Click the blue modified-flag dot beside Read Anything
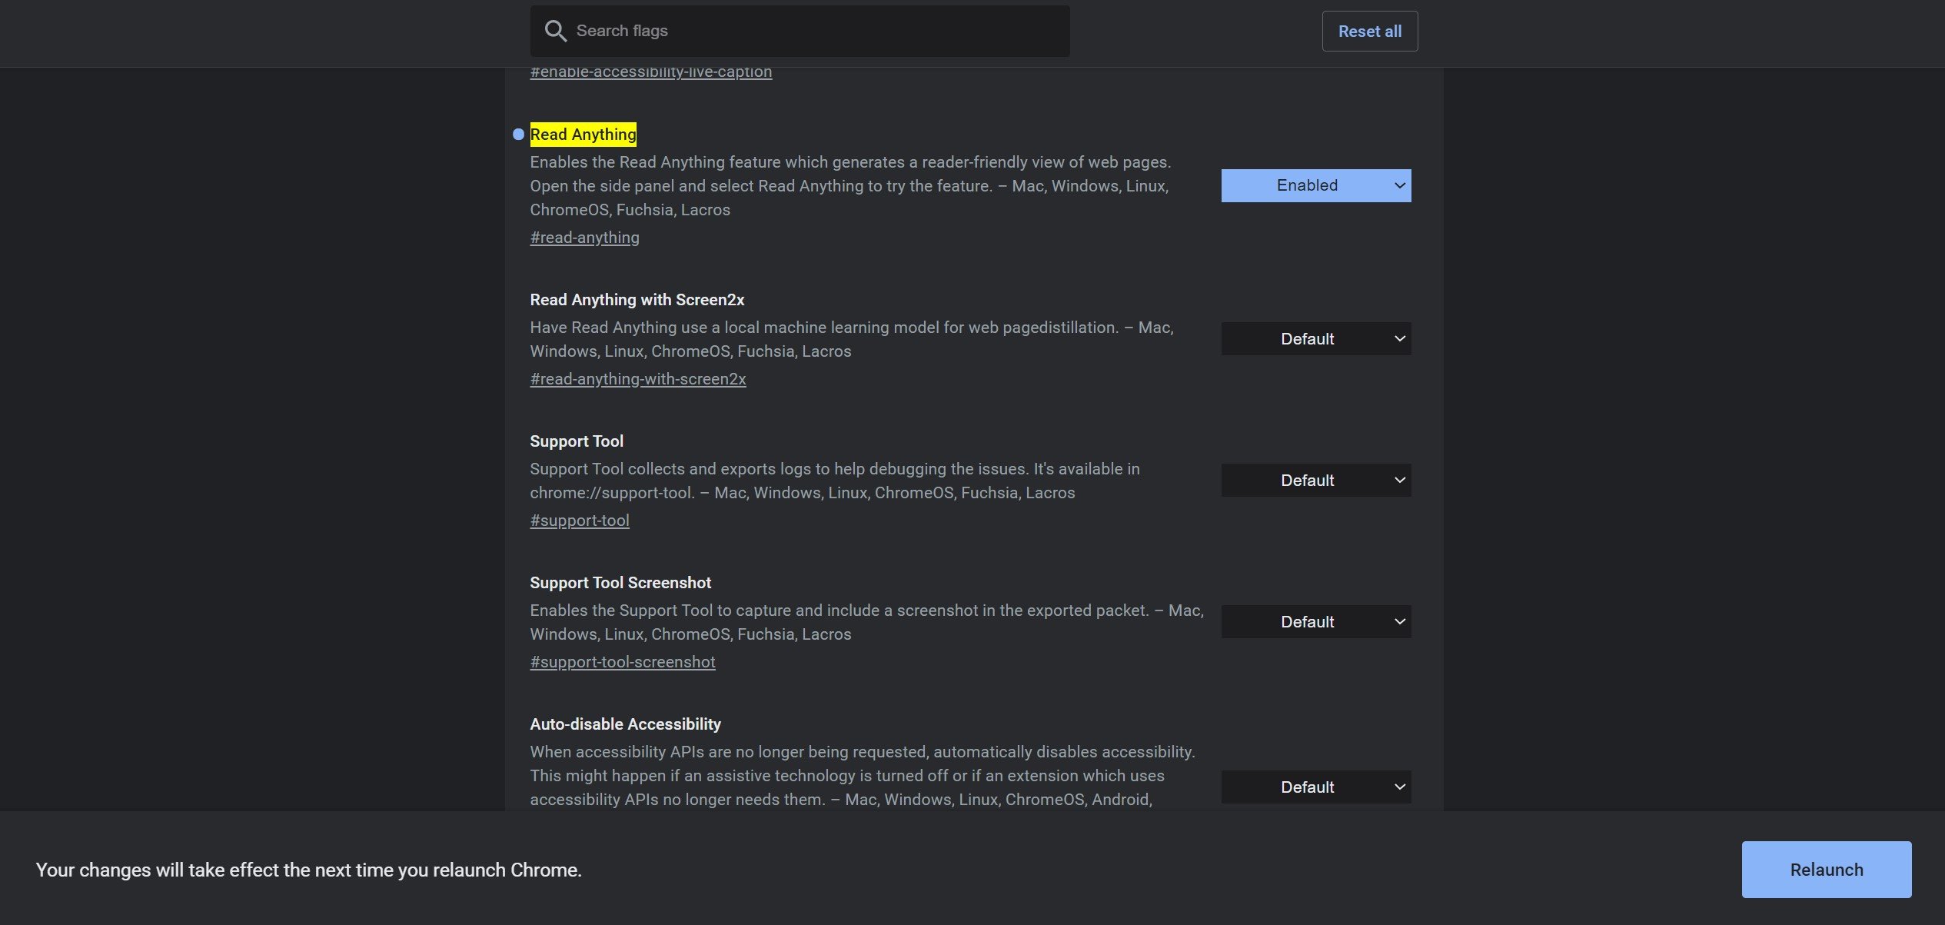This screenshot has width=1945, height=925. pos(518,135)
